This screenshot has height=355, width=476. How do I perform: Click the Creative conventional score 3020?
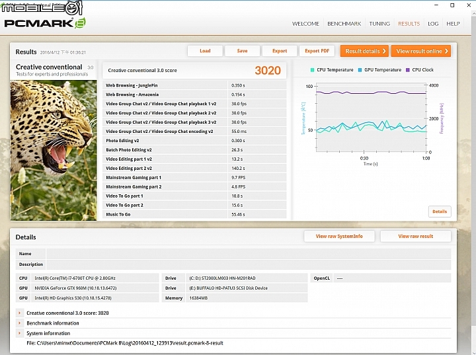point(268,71)
